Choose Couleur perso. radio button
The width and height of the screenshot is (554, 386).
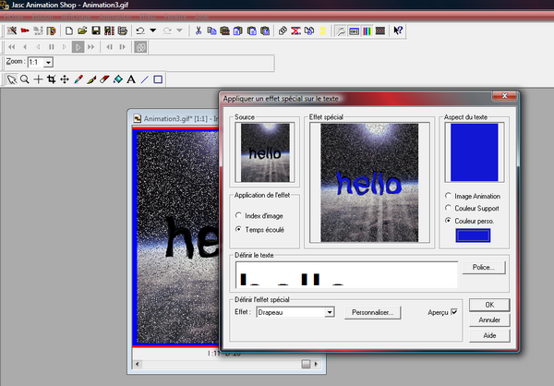tap(448, 220)
